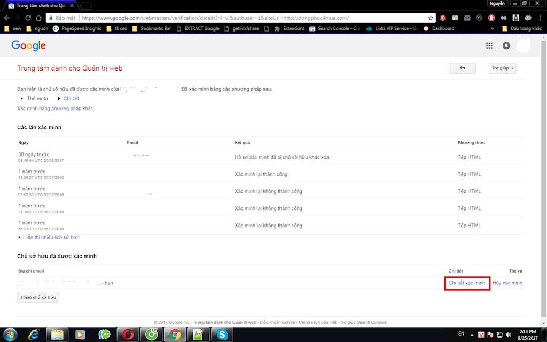This screenshot has height=342, width=547.
Task: Bookmark this page with the star icon
Action: tap(431, 18)
